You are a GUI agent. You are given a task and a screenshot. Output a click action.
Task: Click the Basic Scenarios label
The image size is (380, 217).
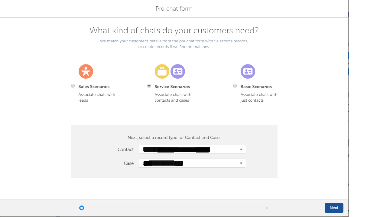(x=256, y=87)
